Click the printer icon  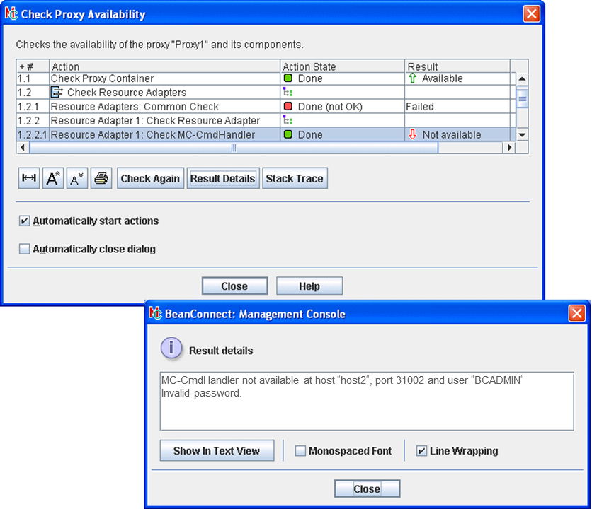point(101,179)
